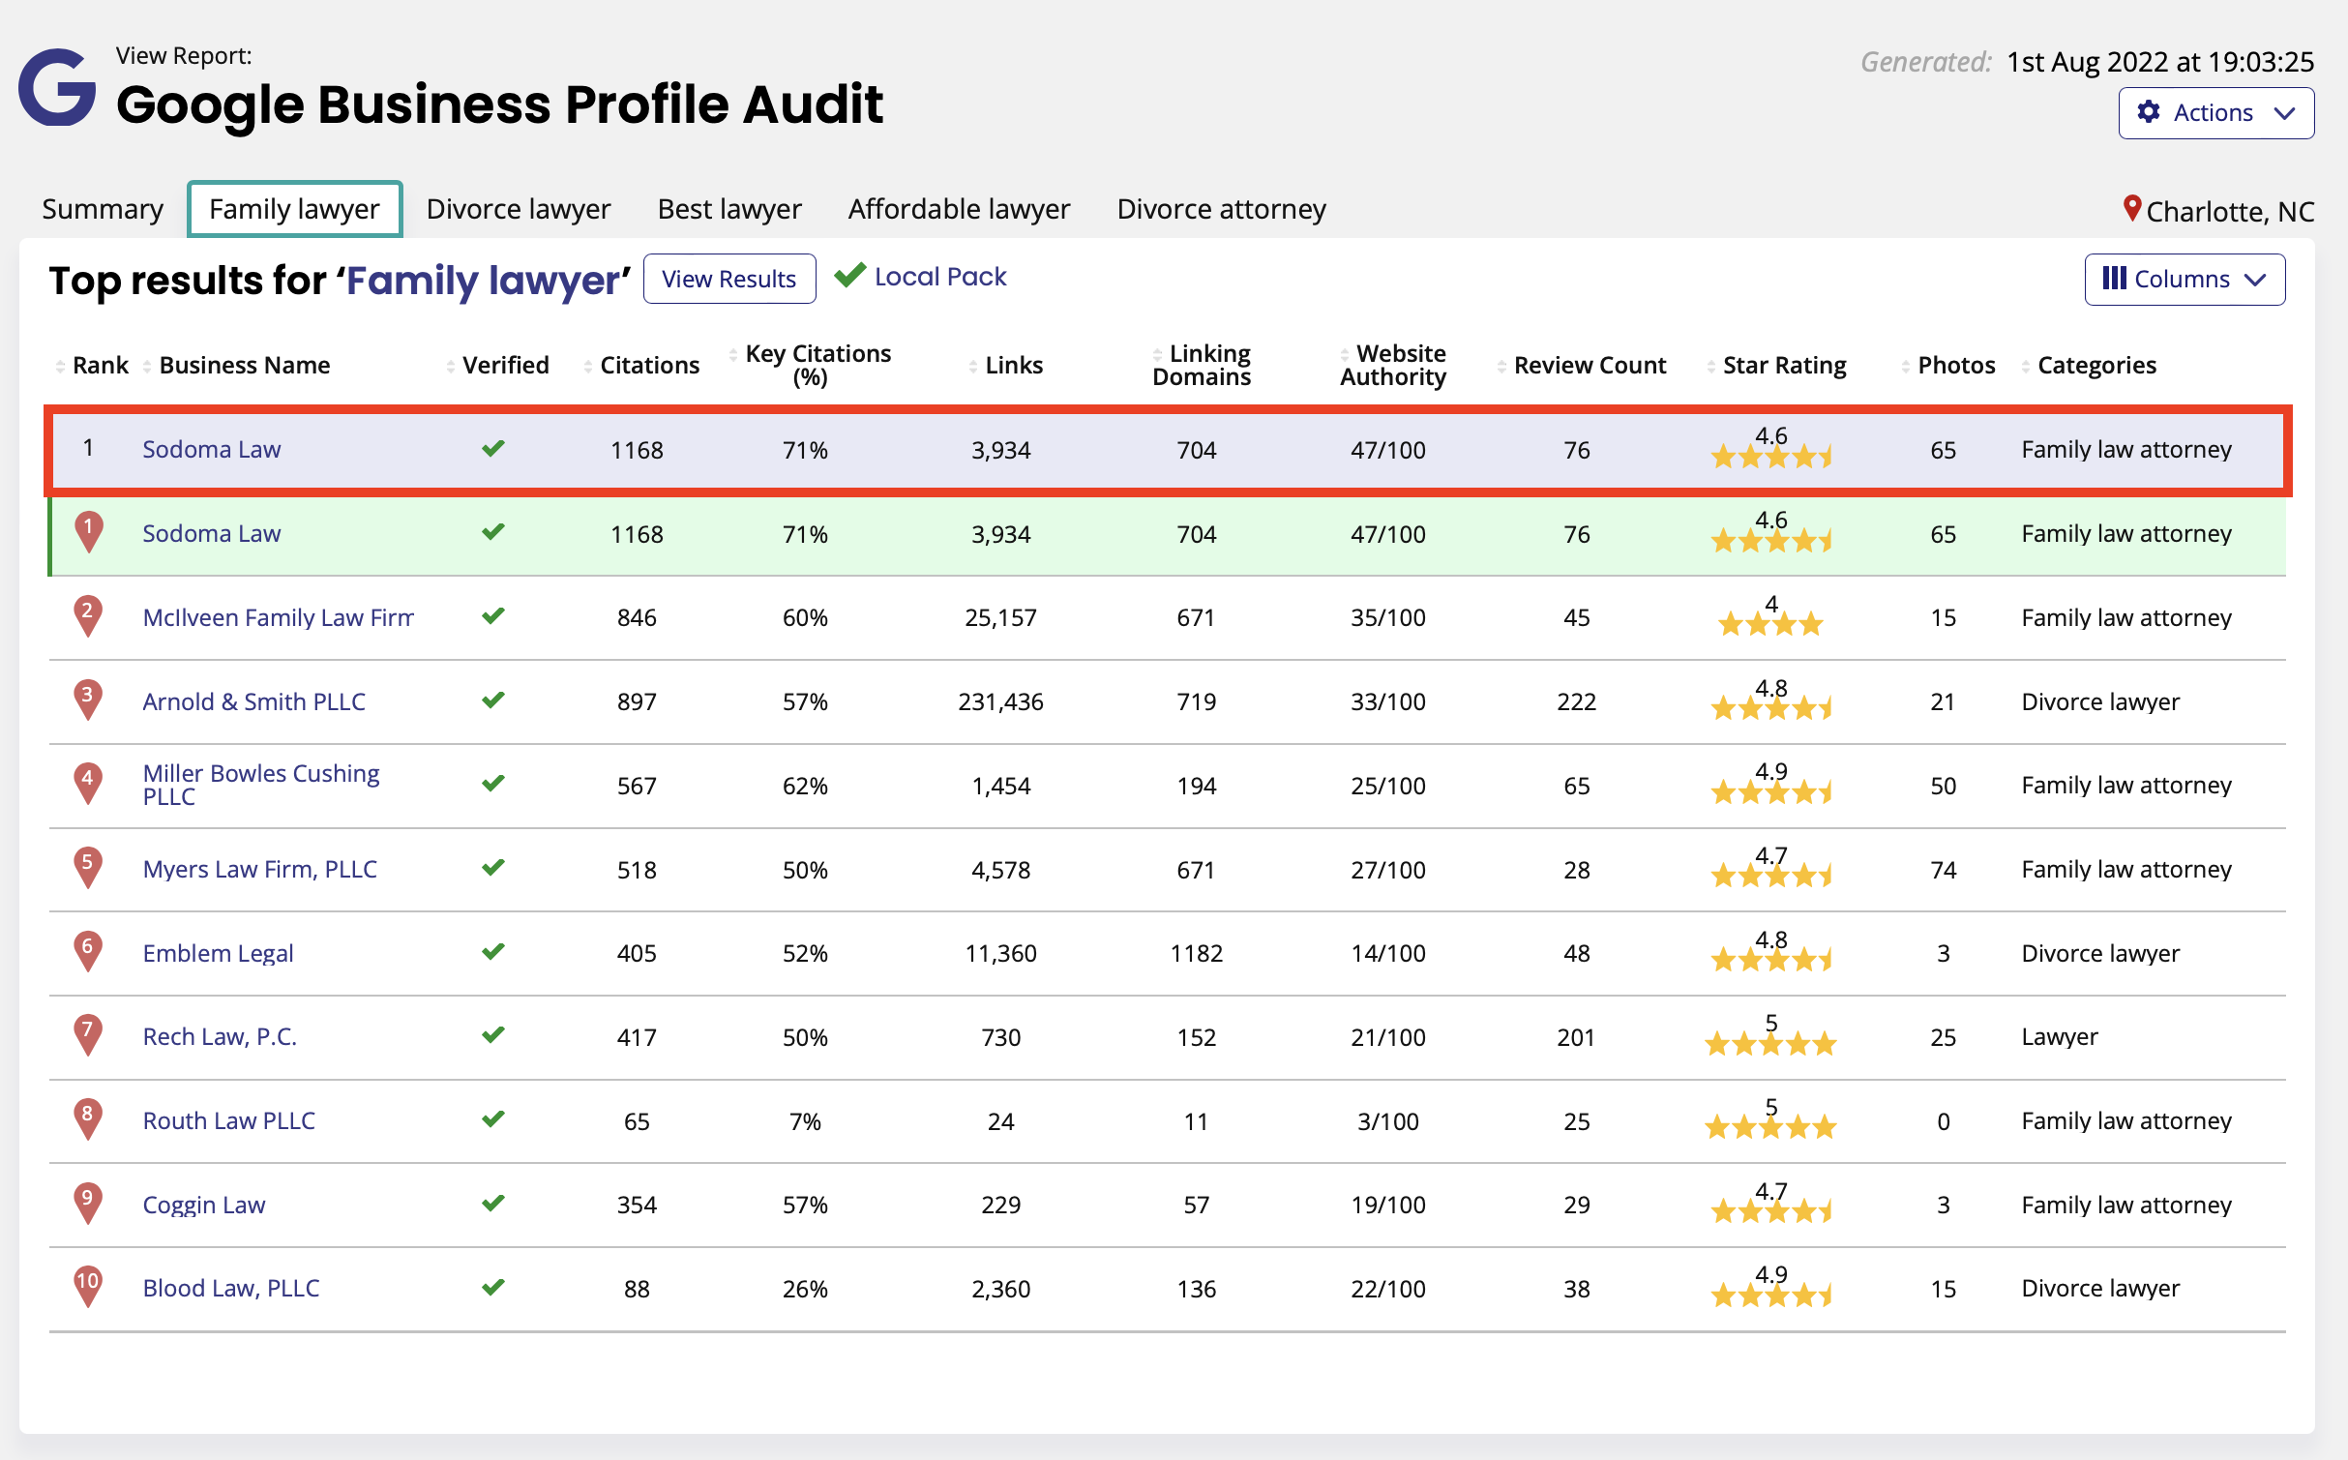Open Emblem Legal link
The image size is (2348, 1460).
click(x=219, y=954)
